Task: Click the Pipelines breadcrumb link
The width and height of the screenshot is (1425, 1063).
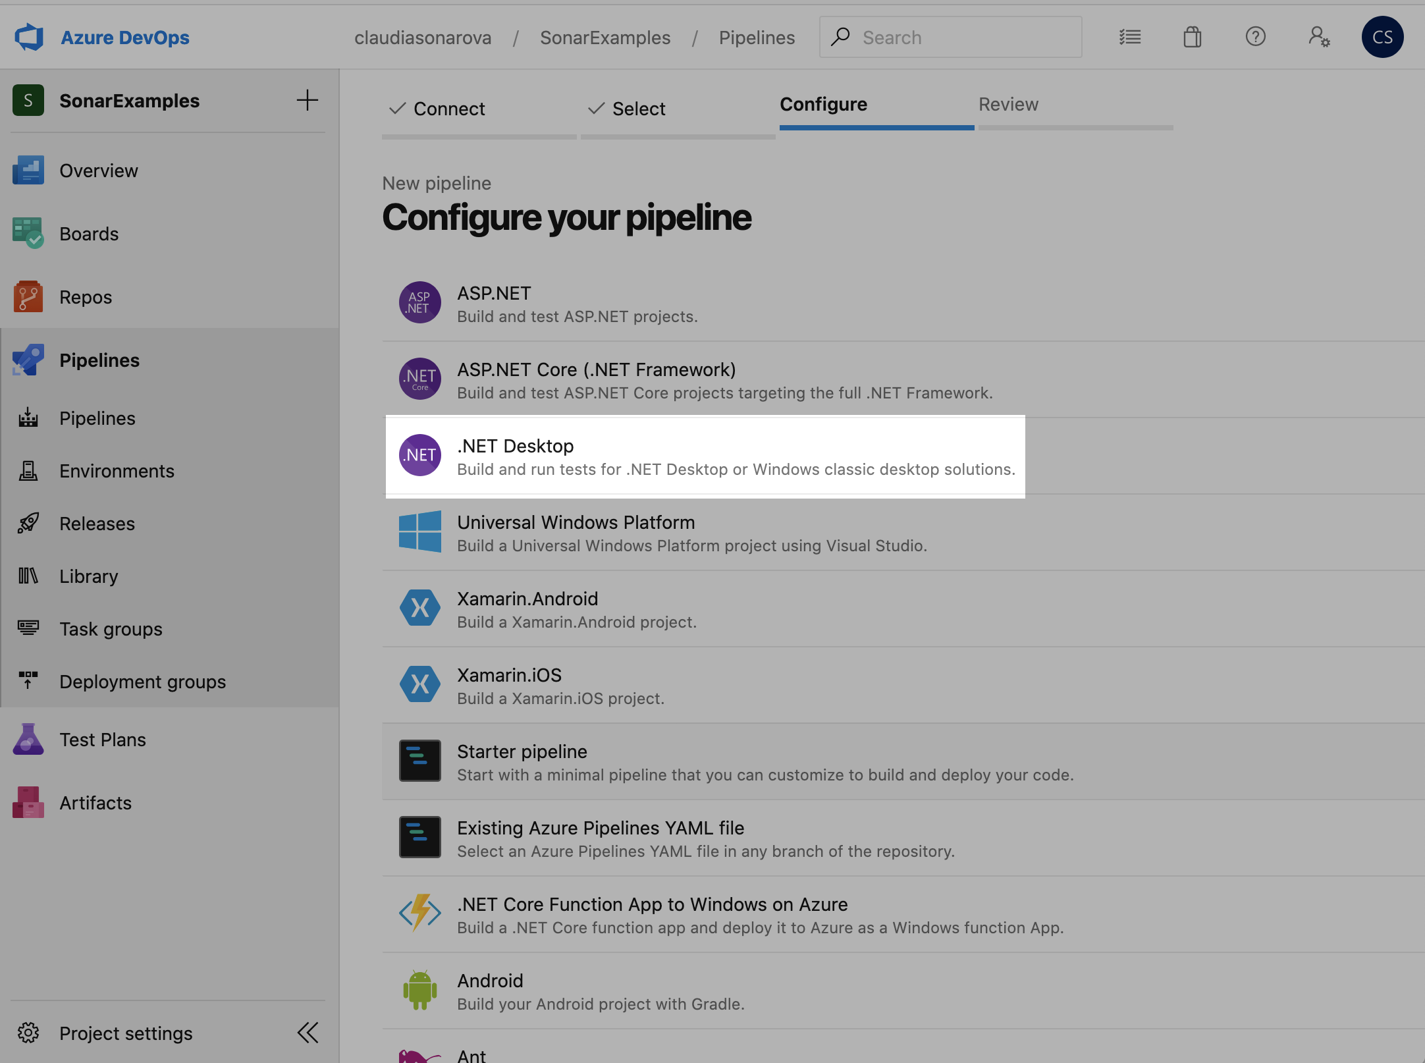Action: 757,38
